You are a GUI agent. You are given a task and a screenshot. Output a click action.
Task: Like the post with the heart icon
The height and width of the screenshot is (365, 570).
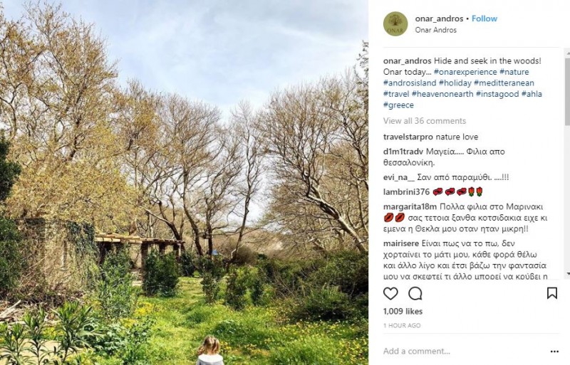[x=390, y=293]
